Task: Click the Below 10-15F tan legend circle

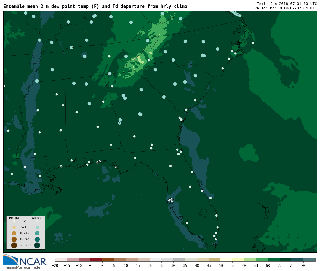Action: click(14, 233)
